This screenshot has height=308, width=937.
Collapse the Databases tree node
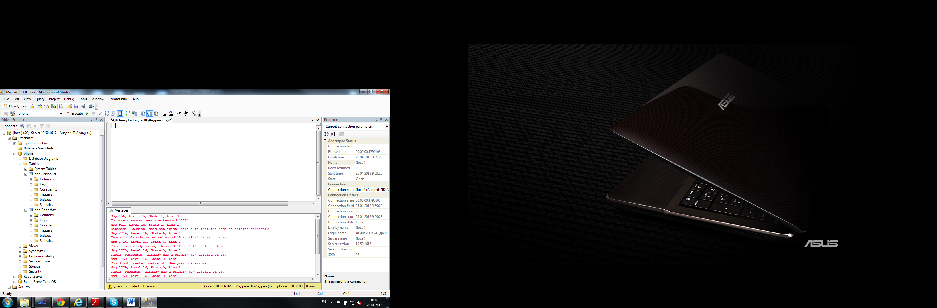pyautogui.click(x=9, y=138)
